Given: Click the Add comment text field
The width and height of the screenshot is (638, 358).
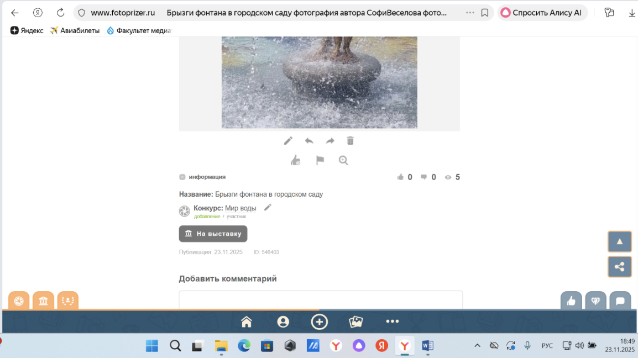Looking at the screenshot, I should [x=320, y=300].
